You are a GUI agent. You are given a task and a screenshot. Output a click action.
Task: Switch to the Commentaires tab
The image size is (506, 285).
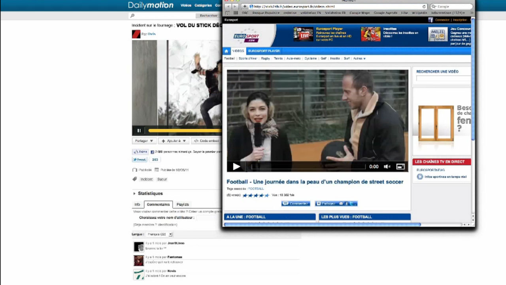tap(158, 205)
